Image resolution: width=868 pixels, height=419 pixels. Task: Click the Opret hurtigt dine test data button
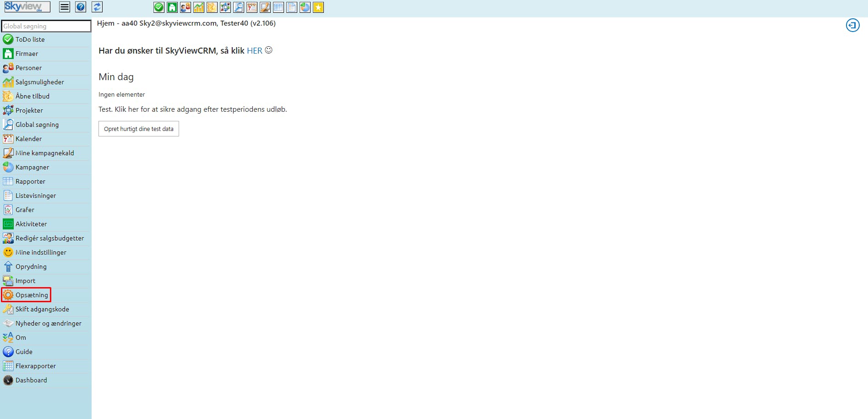click(139, 129)
